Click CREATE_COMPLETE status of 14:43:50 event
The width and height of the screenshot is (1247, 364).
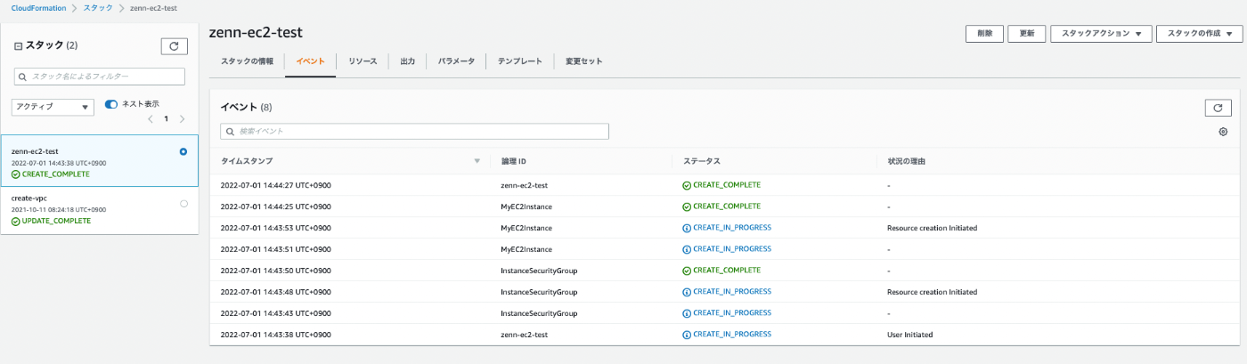click(721, 270)
